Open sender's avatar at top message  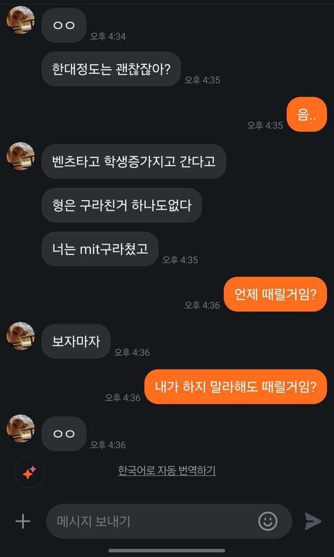pyautogui.click(x=20, y=21)
